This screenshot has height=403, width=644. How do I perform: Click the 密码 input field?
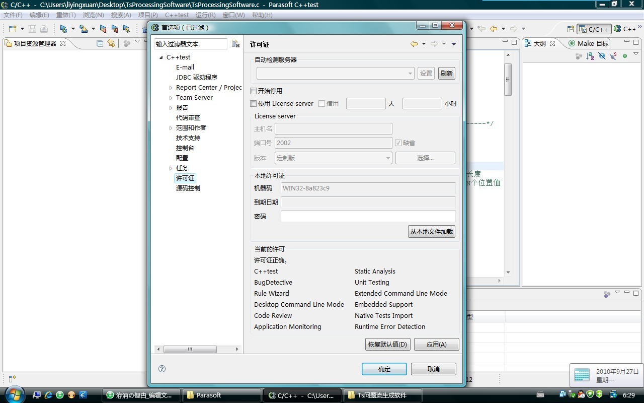pos(368,217)
